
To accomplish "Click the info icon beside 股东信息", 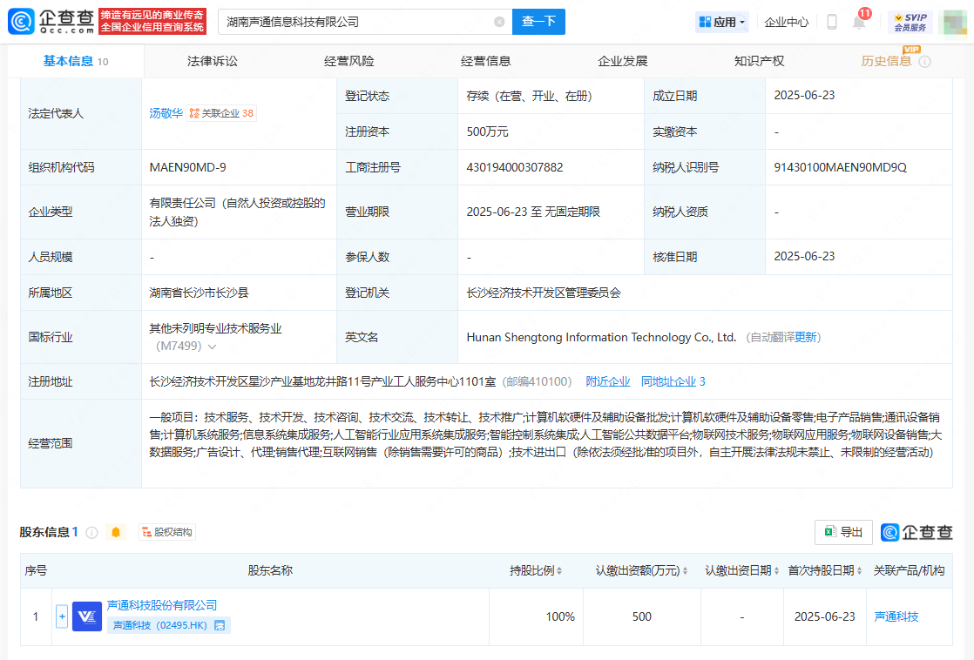I will tap(92, 532).
